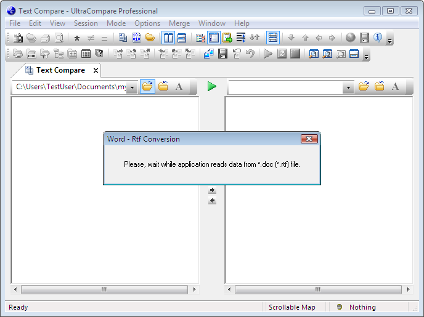
Task: Go to next difference down arrow
Action: pyautogui.click(x=291, y=38)
